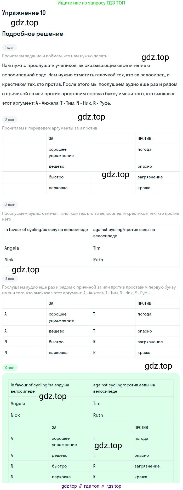Click "Ruth" inside the green answer box
The image size is (183, 490).
click(x=98, y=415)
